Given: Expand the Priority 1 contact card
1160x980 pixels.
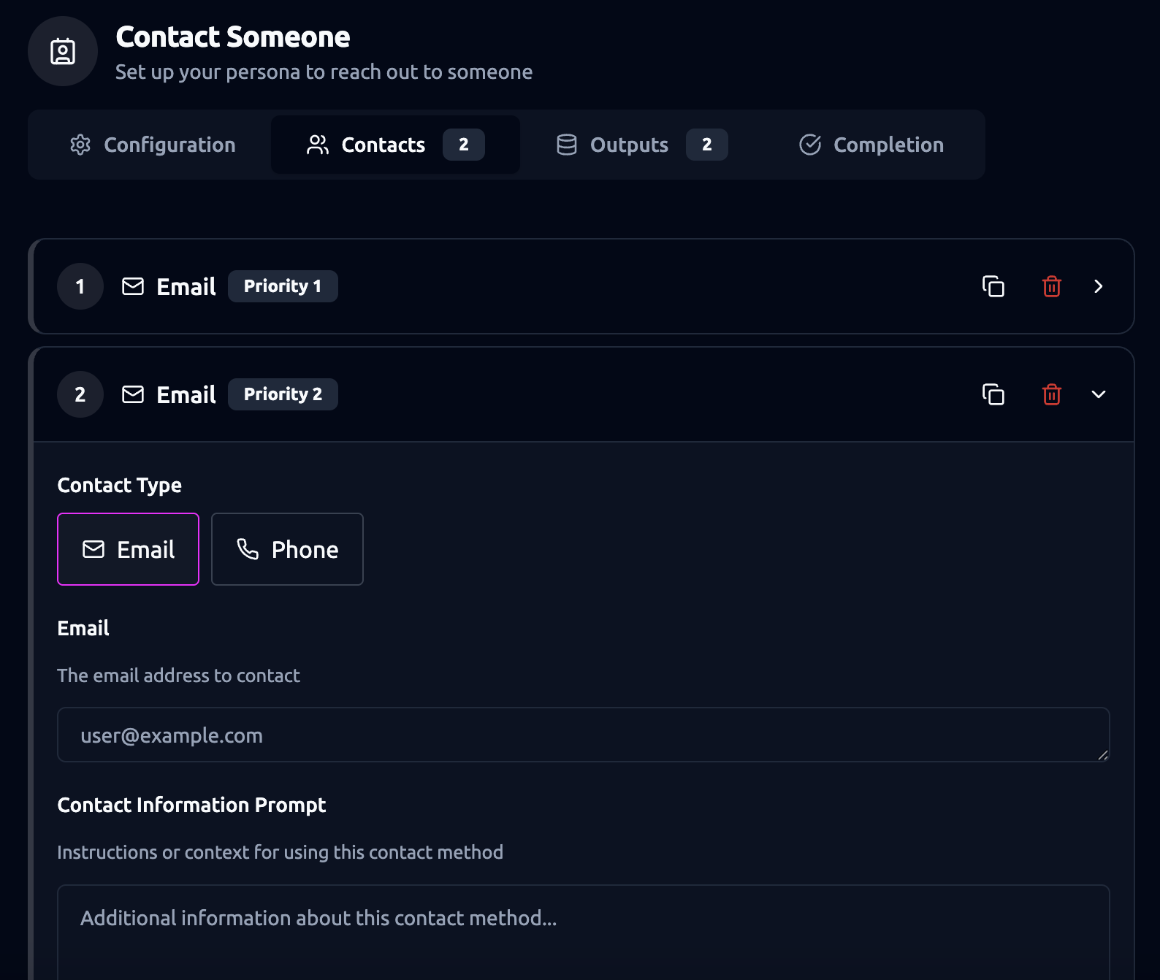Looking at the screenshot, I should pyautogui.click(x=1099, y=286).
